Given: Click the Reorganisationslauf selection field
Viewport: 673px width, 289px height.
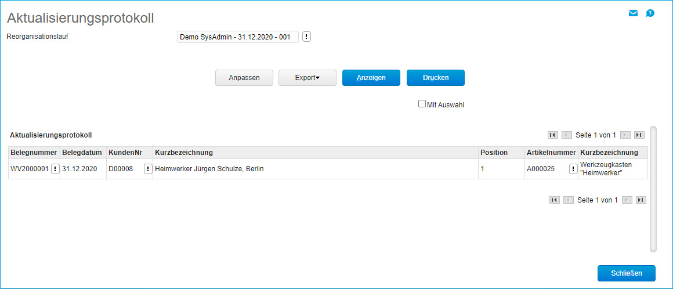Looking at the screenshot, I should [237, 37].
